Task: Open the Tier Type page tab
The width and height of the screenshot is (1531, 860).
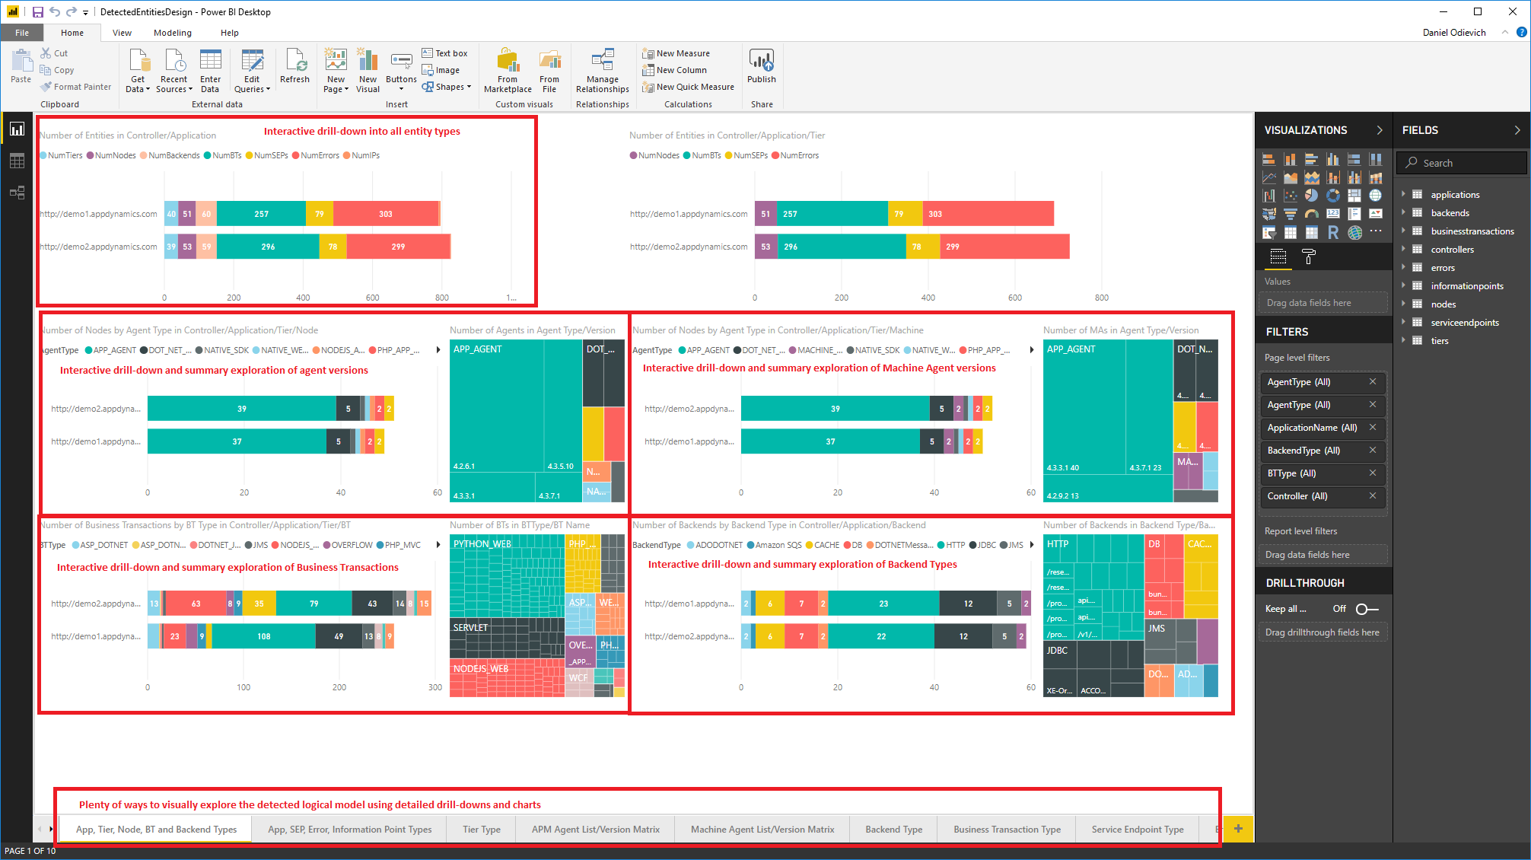Action: (x=482, y=830)
